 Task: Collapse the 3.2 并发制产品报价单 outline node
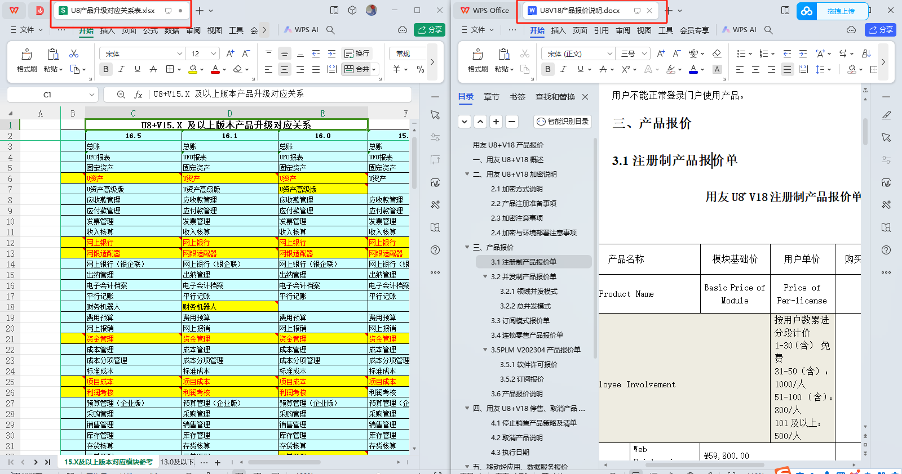485,276
